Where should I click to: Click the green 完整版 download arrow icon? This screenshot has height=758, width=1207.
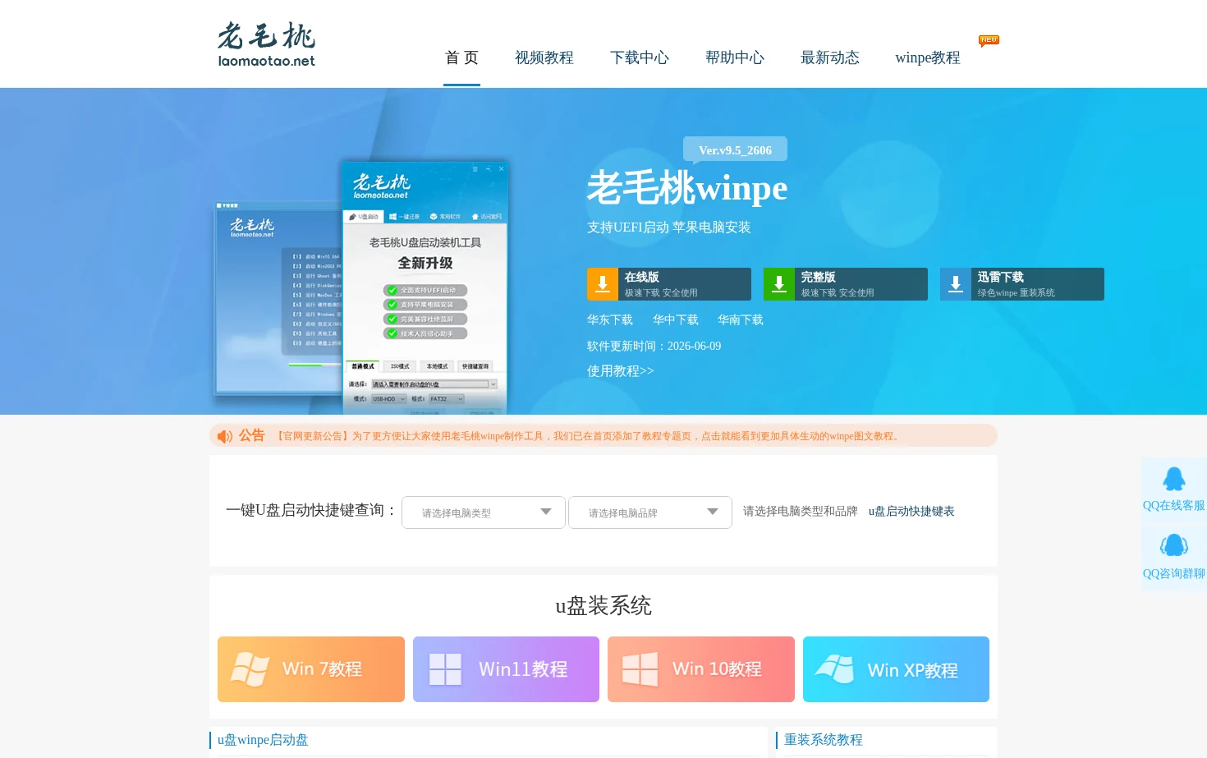(779, 284)
